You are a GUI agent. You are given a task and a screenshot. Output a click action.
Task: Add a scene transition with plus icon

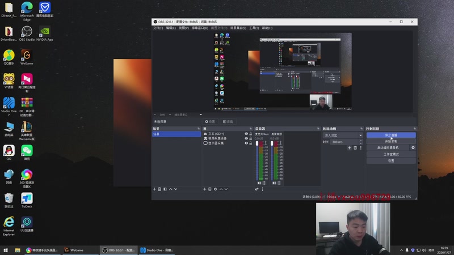(x=350, y=148)
